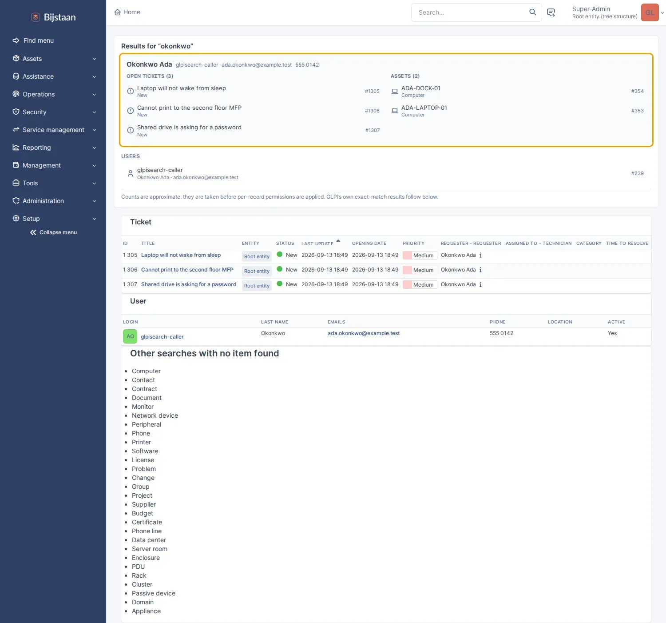Sort tickets by the Priority column header
The width and height of the screenshot is (666, 623).
pyautogui.click(x=413, y=244)
